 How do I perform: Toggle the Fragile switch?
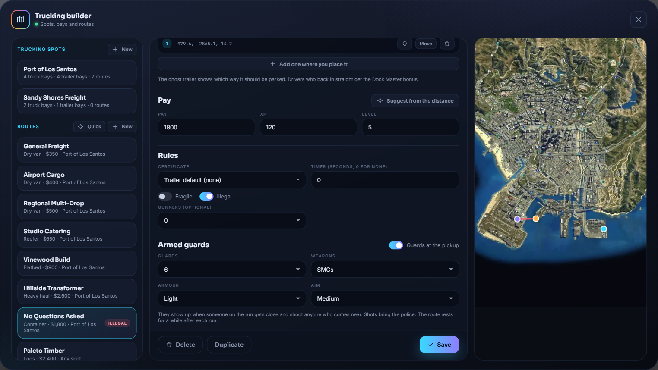165,197
